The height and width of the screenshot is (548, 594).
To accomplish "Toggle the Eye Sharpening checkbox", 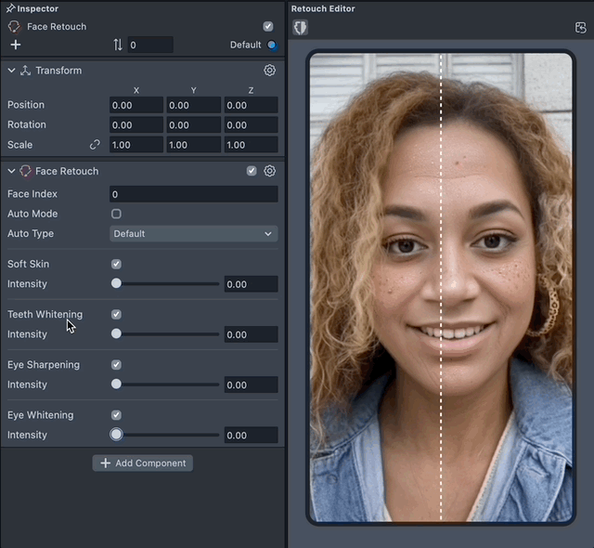I will click(x=116, y=364).
